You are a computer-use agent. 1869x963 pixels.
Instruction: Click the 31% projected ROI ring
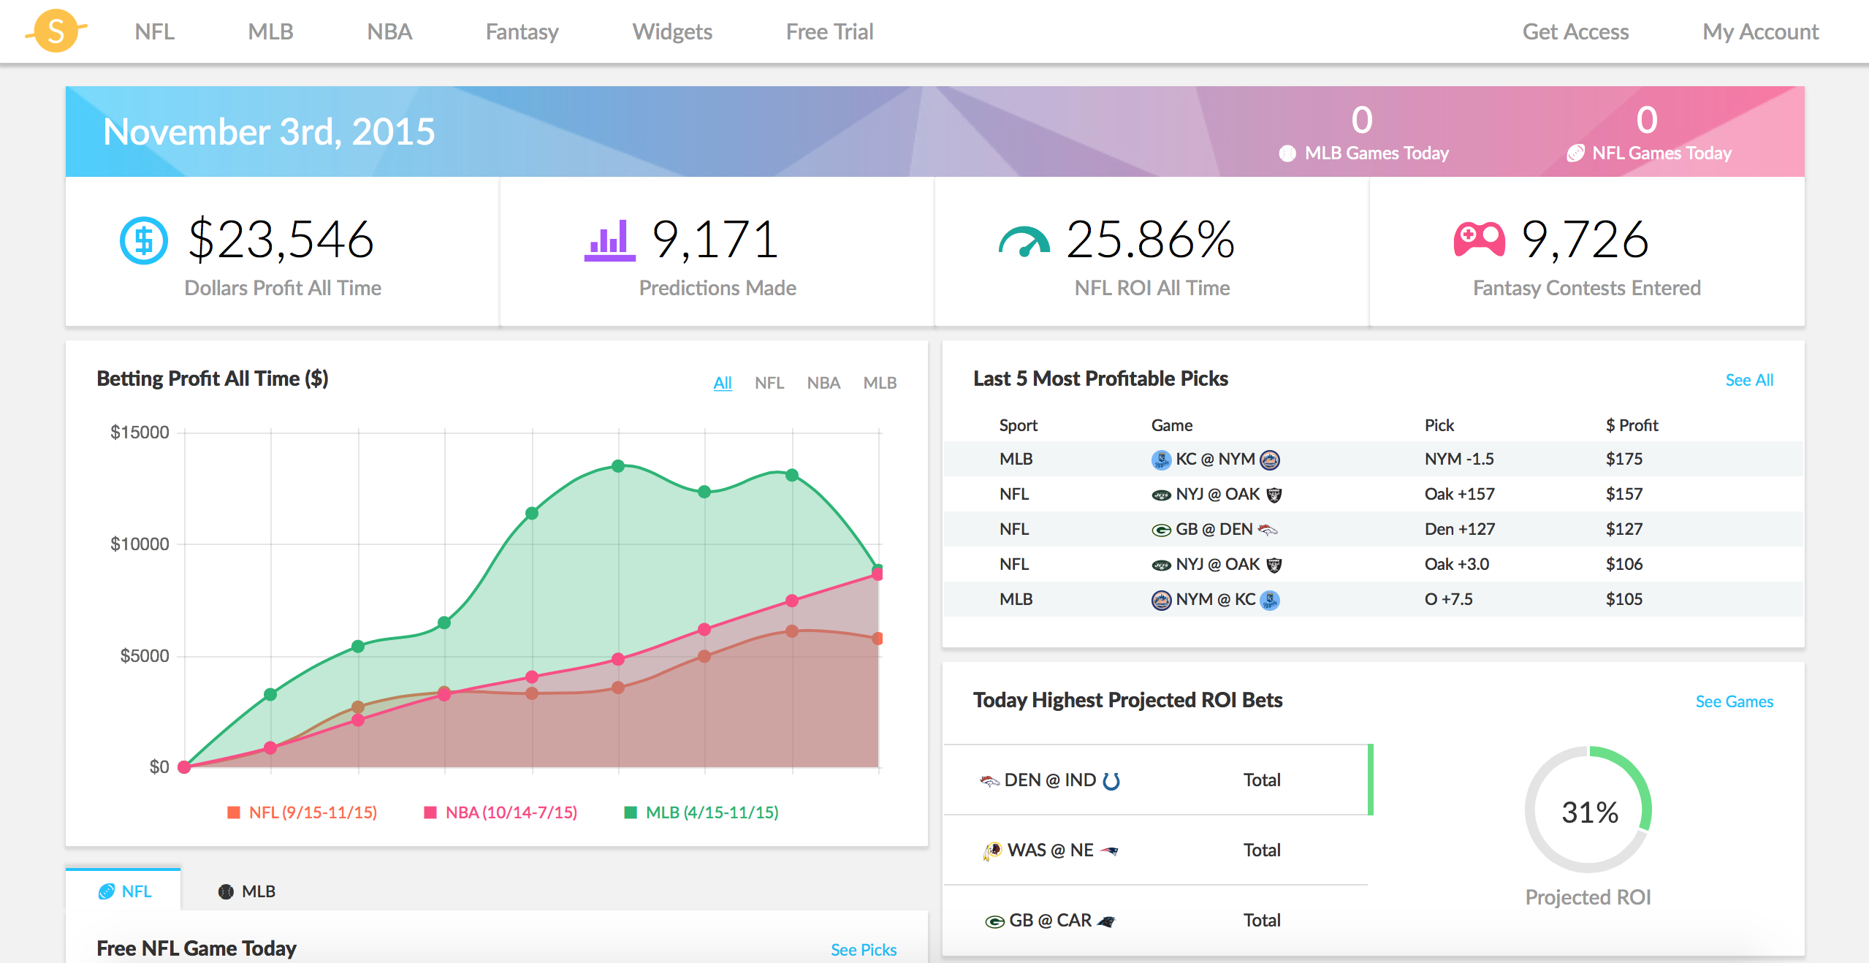[1588, 811]
